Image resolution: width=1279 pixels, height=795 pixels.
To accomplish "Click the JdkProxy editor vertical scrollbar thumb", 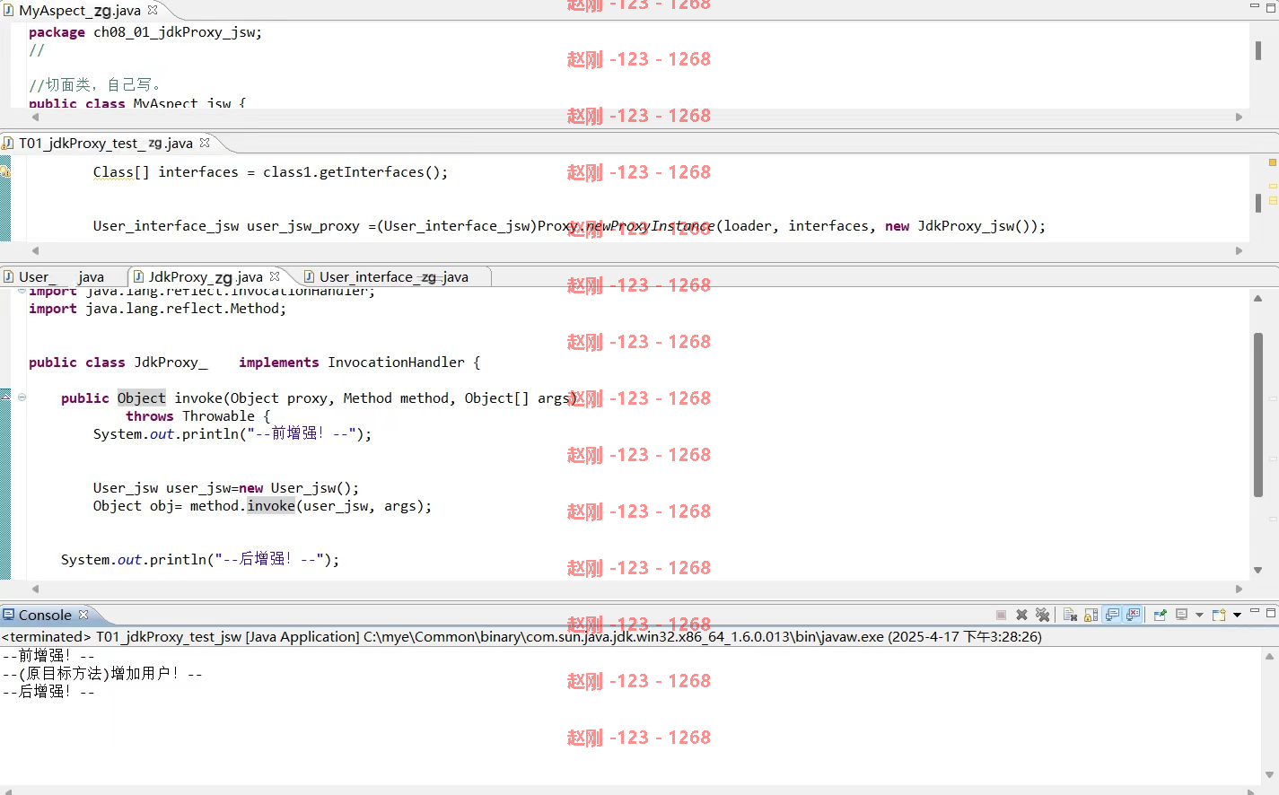I will coord(1258,414).
